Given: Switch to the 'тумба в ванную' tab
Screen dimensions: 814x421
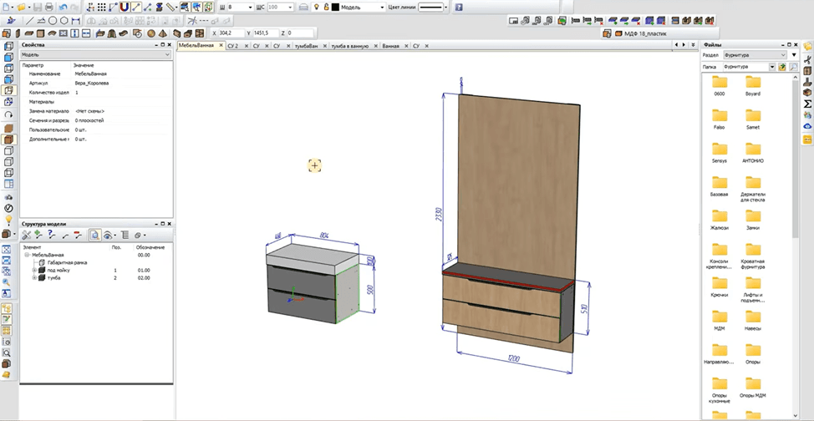Looking at the screenshot, I should [x=350, y=46].
